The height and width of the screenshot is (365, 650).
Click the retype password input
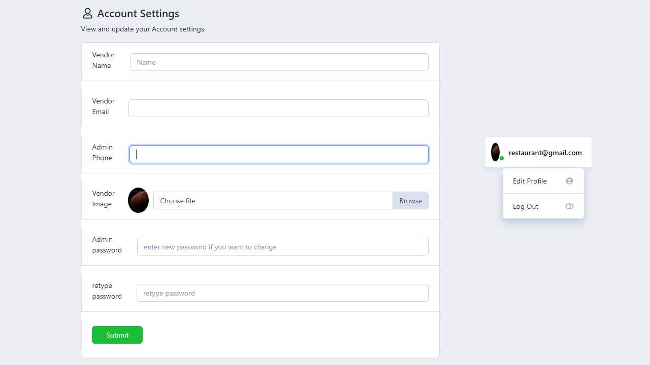pyautogui.click(x=282, y=293)
